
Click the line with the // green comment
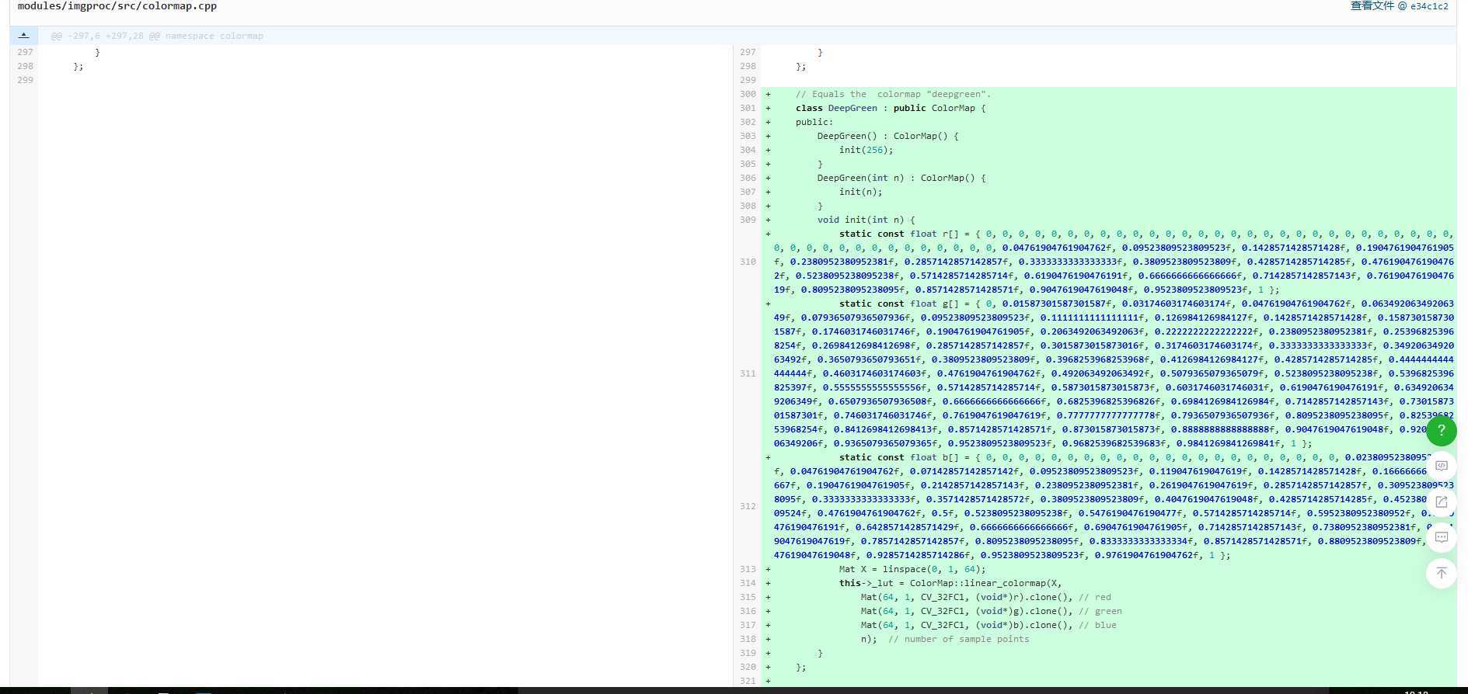[x=991, y=611]
